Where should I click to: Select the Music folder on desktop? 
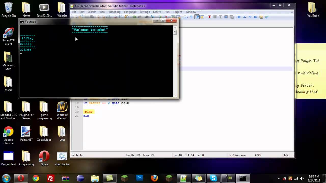coord(8,84)
